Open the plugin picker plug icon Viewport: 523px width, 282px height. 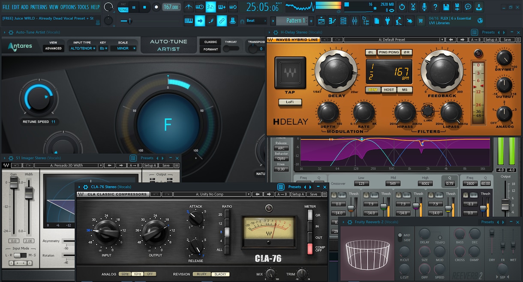pyautogui.click(x=387, y=21)
